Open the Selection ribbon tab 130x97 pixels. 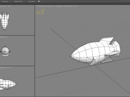coord(5,1)
